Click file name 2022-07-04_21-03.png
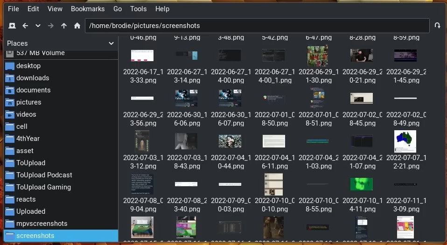Screen dimensions: 447x245 click(x=318, y=162)
